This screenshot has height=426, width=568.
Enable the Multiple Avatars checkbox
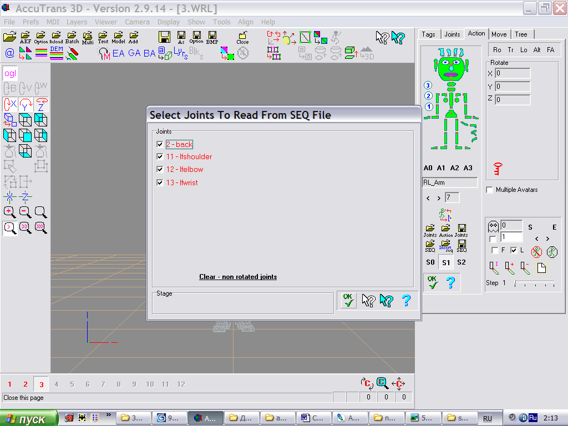[x=490, y=190]
